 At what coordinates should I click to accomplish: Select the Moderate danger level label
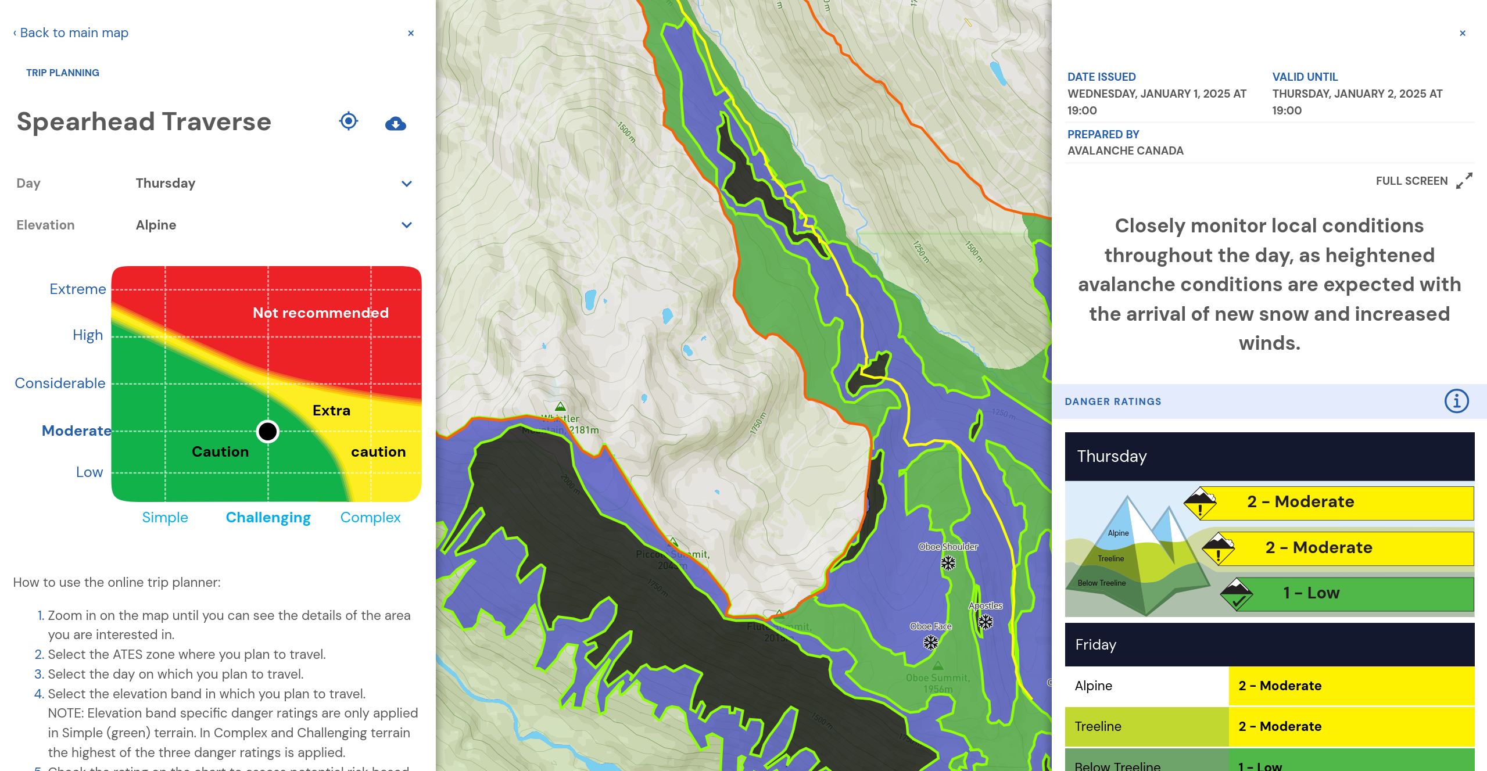tap(77, 431)
